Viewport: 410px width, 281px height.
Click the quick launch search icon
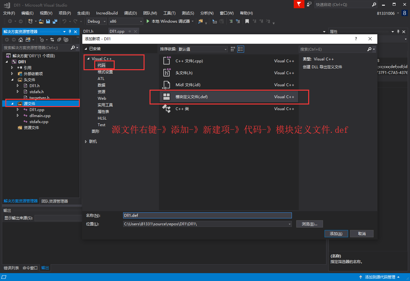click(374, 5)
